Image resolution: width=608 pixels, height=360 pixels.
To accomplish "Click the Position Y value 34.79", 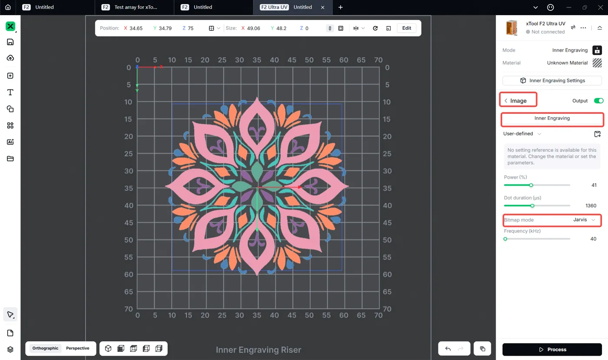I will [165, 28].
